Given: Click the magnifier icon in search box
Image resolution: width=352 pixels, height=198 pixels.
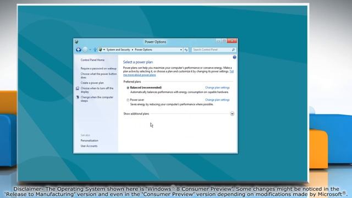Looking at the screenshot, I should click(x=233, y=50).
